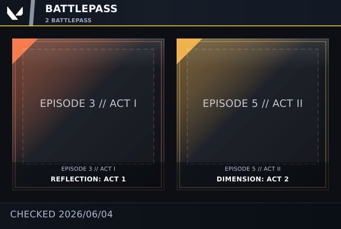Click the Dimension card's dark footer band
This screenshot has width=341, height=229.
[253, 176]
